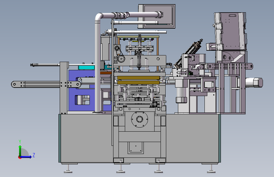Select the circular flange on the central base
The image size is (274, 177).
tap(139, 119)
